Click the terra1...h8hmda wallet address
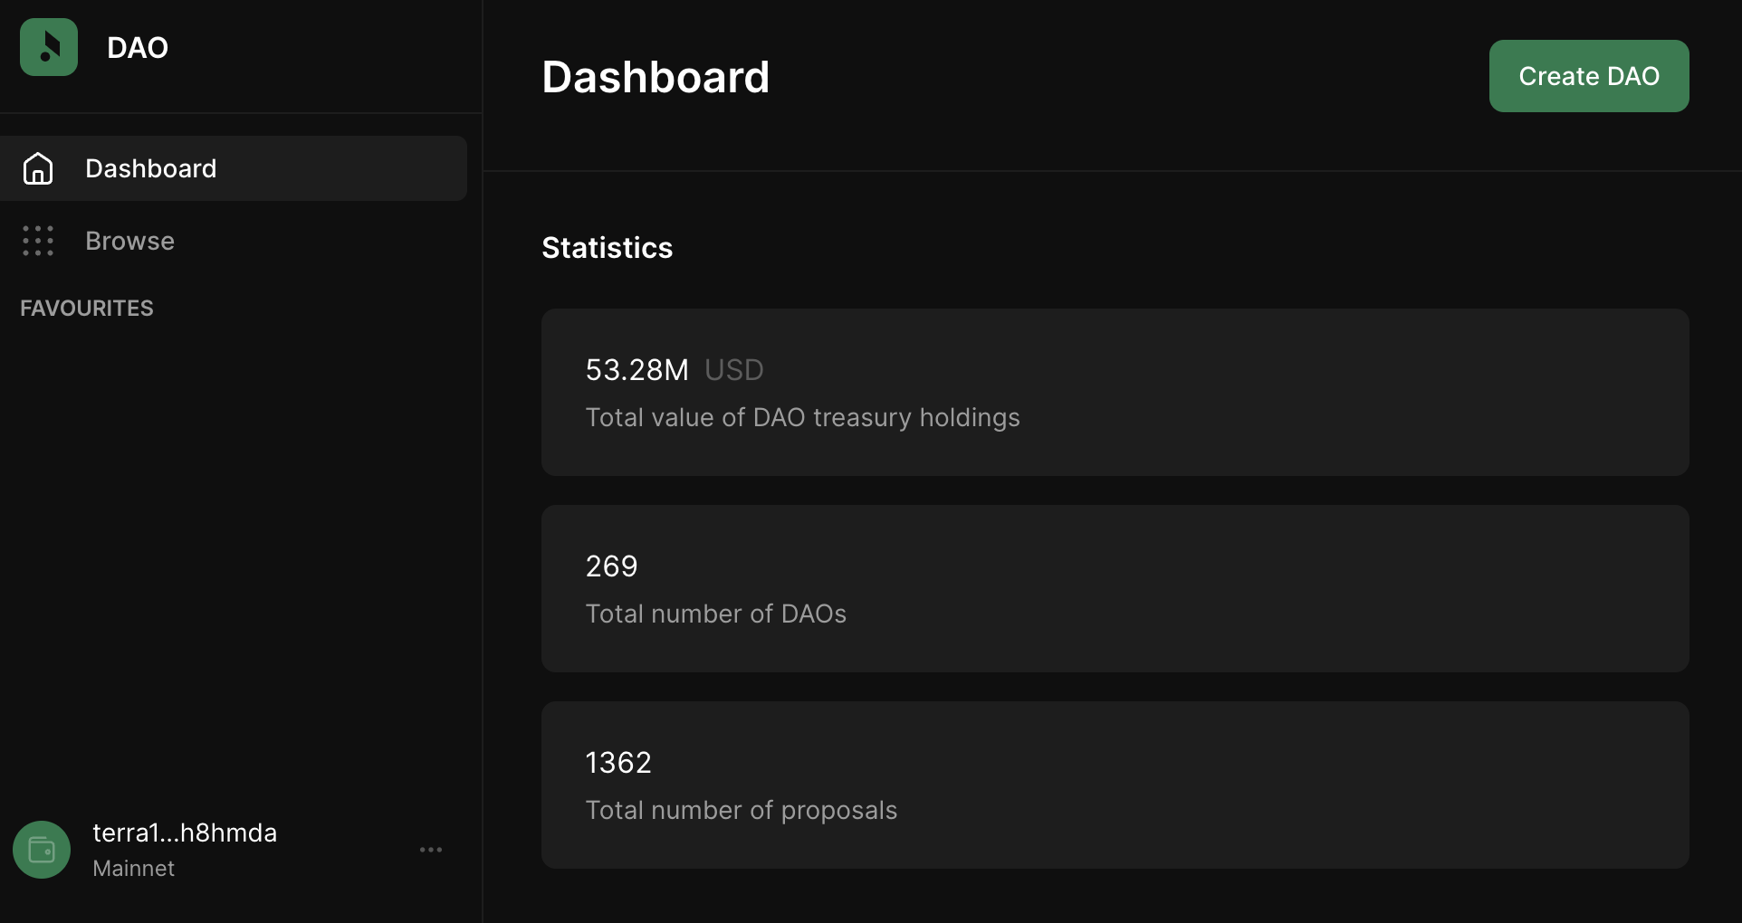 (x=185, y=833)
